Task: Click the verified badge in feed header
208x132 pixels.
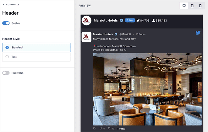Action: (122, 20)
